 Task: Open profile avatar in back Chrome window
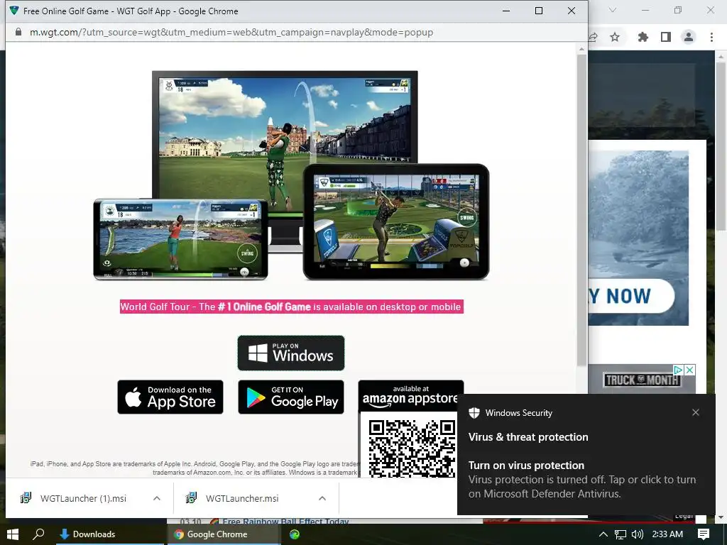click(689, 37)
